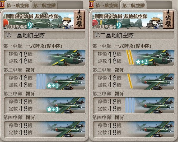The width and height of the screenshot is (178, 142).
Task: Click the right panel 出撃 wooden sign
Action: [168, 19]
